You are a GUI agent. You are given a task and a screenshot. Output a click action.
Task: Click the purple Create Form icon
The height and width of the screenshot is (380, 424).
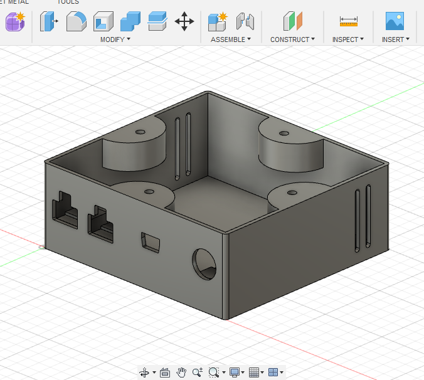pyautogui.click(x=16, y=21)
